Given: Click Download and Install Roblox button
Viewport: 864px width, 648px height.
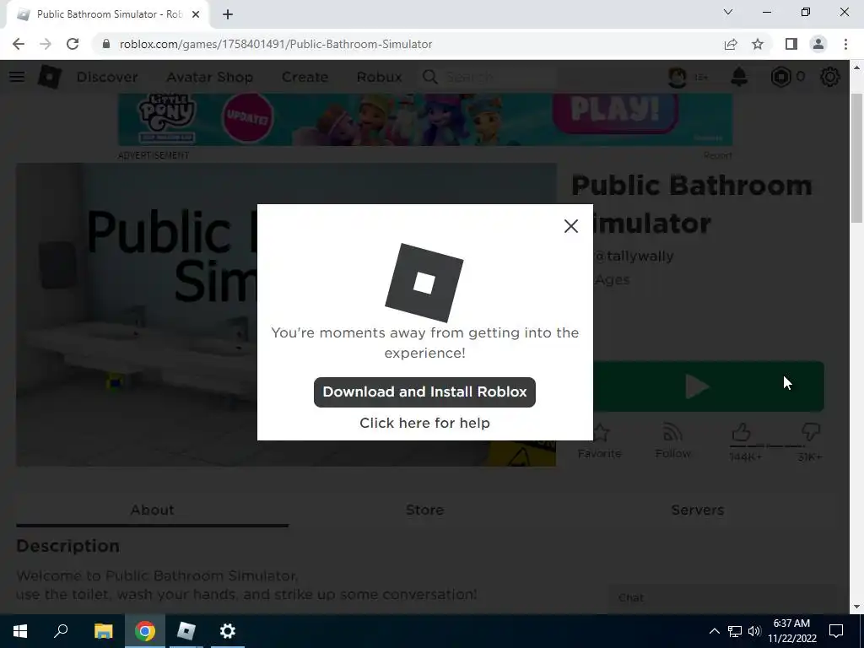Looking at the screenshot, I should pyautogui.click(x=424, y=391).
